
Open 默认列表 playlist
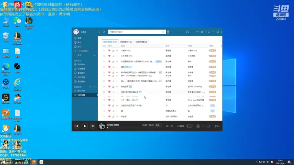pos(81,91)
